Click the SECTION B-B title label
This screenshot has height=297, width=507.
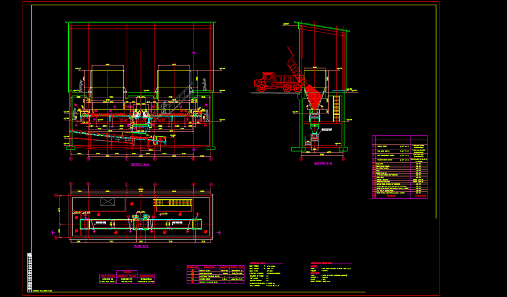(324, 163)
